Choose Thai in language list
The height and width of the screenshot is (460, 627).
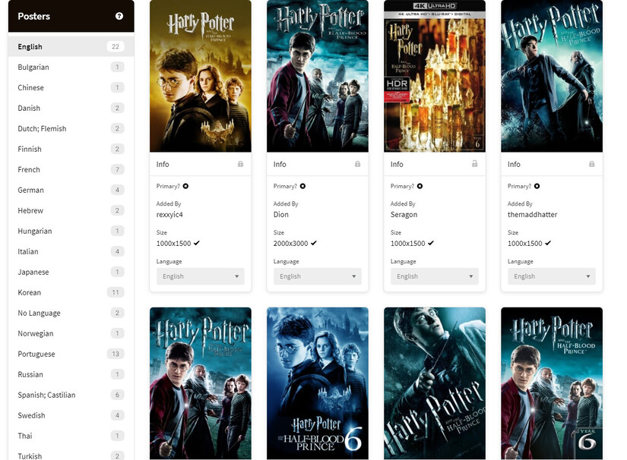pyautogui.click(x=71, y=436)
